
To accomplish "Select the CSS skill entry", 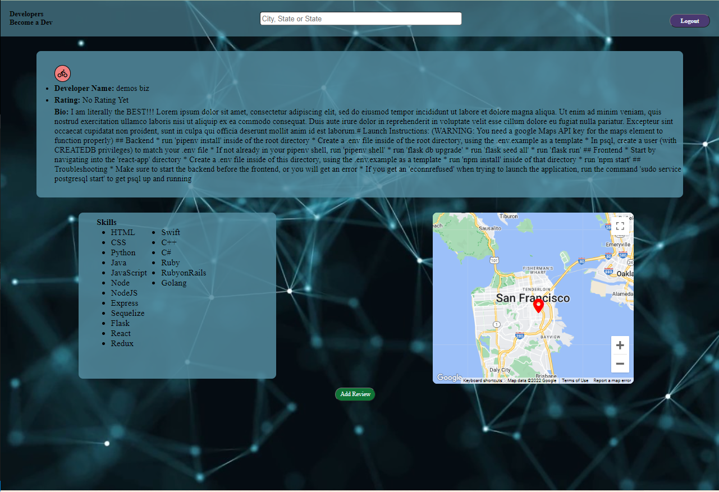I will (118, 242).
